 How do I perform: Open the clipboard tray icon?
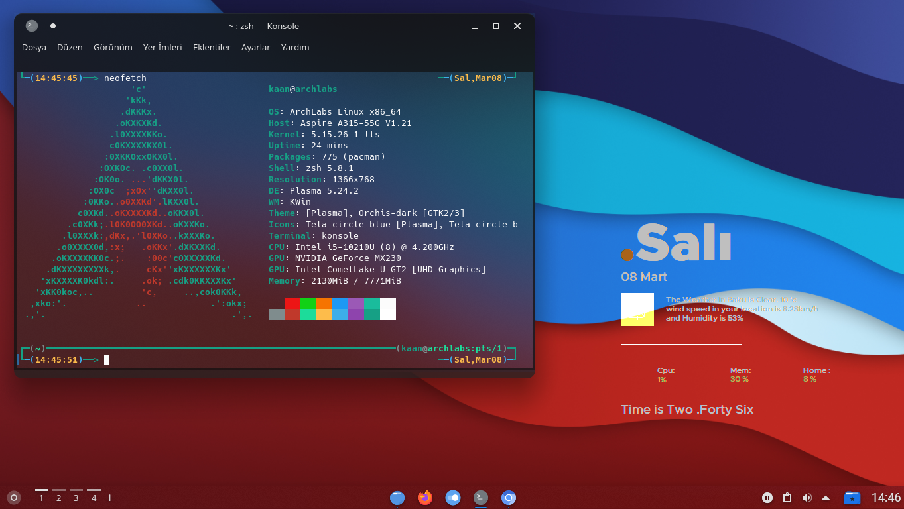point(787,498)
